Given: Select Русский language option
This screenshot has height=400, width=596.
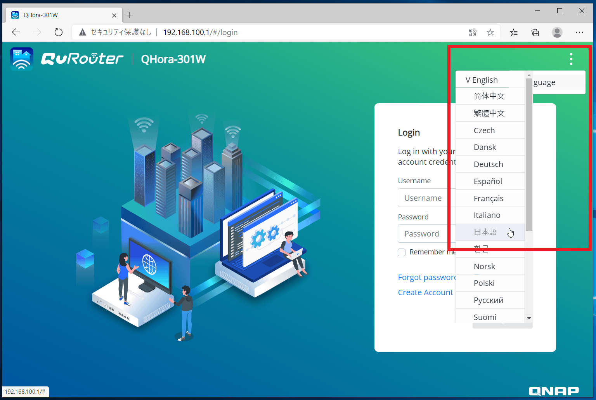Looking at the screenshot, I should pyautogui.click(x=490, y=300).
